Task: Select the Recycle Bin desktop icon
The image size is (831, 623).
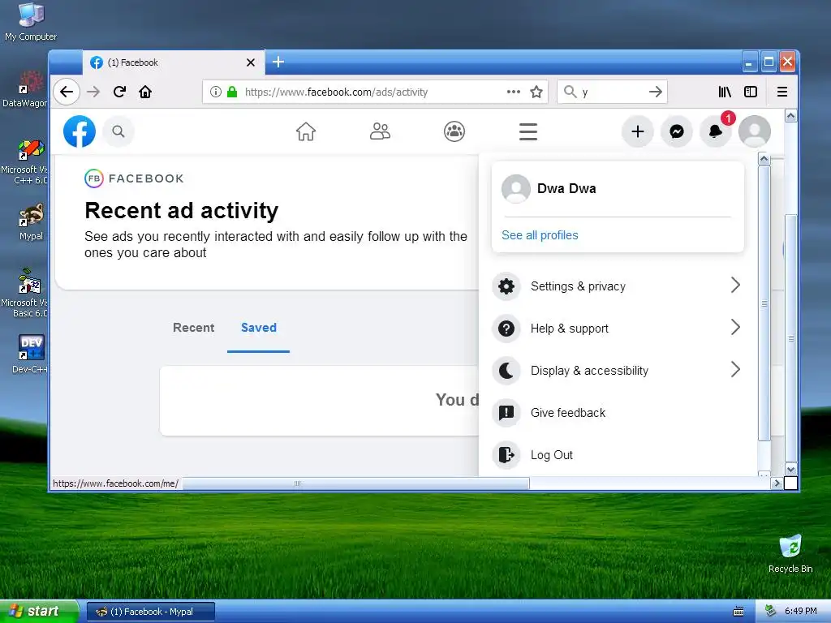Action: coord(790,554)
